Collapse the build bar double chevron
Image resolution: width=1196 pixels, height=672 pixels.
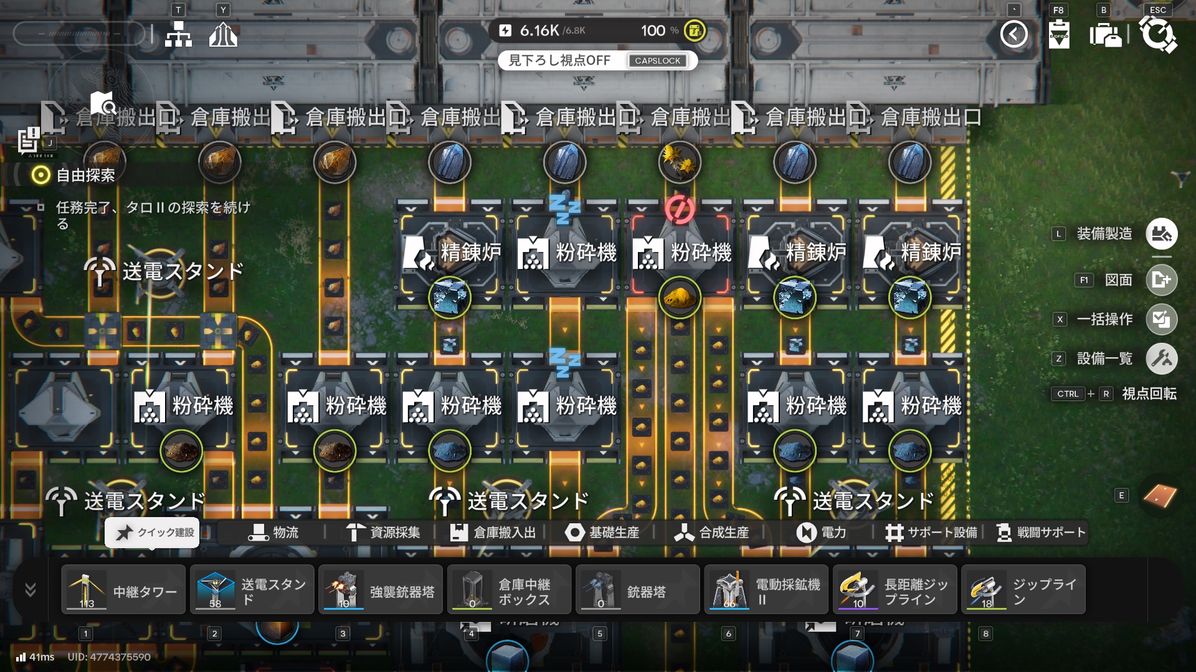click(x=31, y=589)
